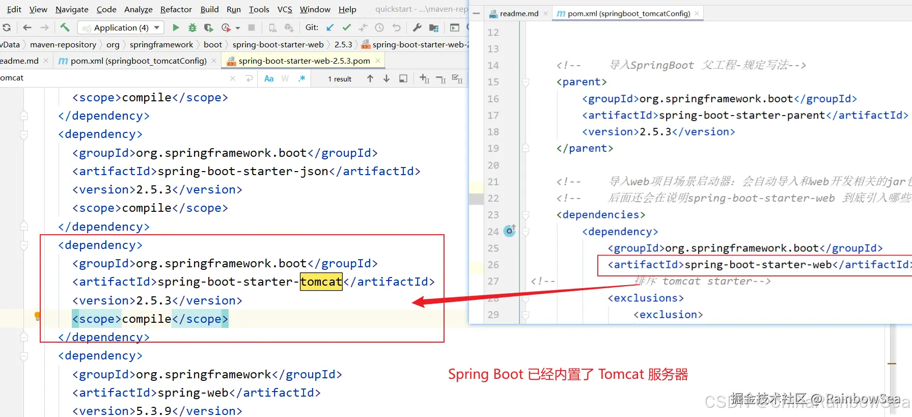This screenshot has height=417, width=912.
Task: Click the gray Stop square icon
Action: 252,27
